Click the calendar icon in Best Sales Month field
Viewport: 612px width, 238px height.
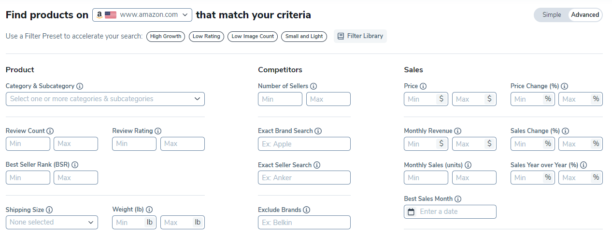(411, 212)
